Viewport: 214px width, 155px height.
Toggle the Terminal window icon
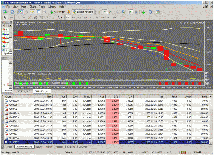tap(38, 12)
